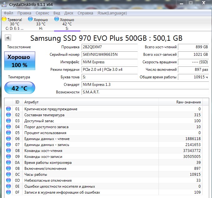Select row Единицы данных - чтение
Viewport: 212px width, 198px height.
[x=103, y=139]
